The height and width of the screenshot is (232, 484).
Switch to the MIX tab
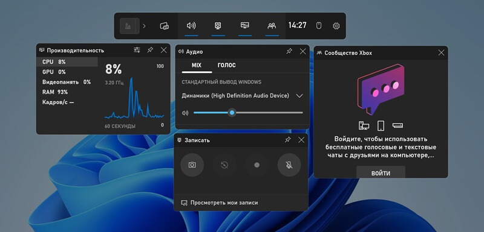[197, 66]
